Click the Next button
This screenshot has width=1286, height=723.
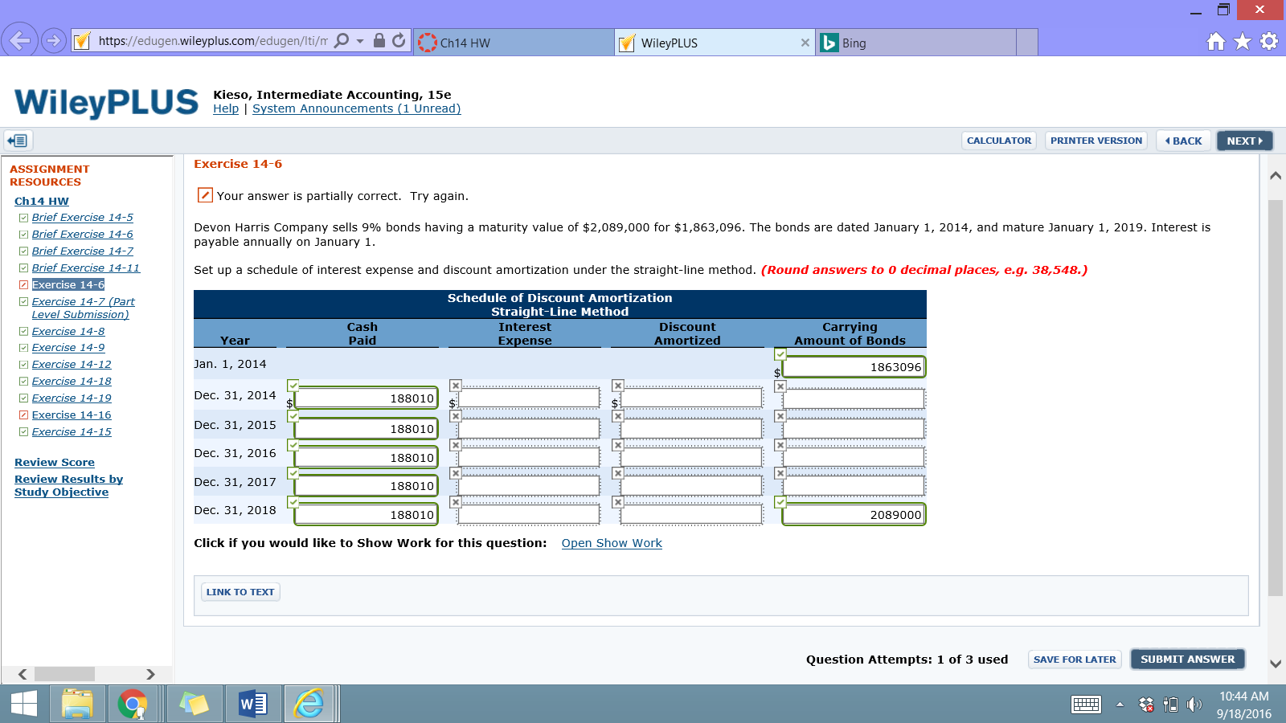[1245, 141]
